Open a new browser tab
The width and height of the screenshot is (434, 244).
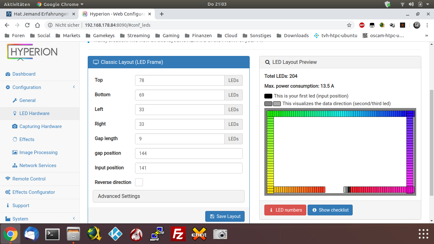tap(162, 14)
